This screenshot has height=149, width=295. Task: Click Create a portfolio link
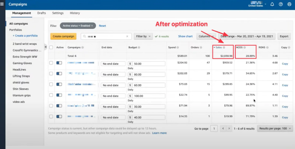(25, 36)
